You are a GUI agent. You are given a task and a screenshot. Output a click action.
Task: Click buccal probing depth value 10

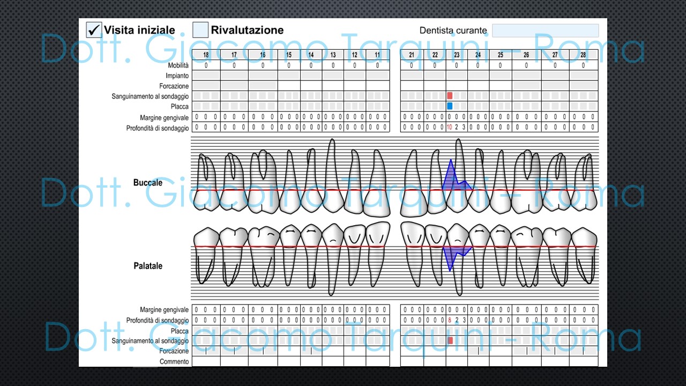pyautogui.click(x=449, y=127)
